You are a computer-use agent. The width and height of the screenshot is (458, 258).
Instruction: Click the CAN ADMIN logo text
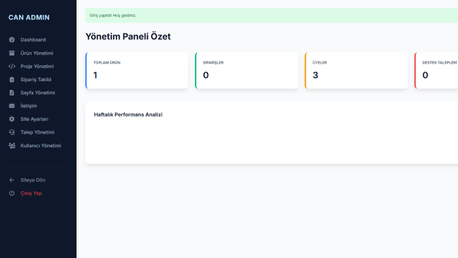(x=29, y=18)
